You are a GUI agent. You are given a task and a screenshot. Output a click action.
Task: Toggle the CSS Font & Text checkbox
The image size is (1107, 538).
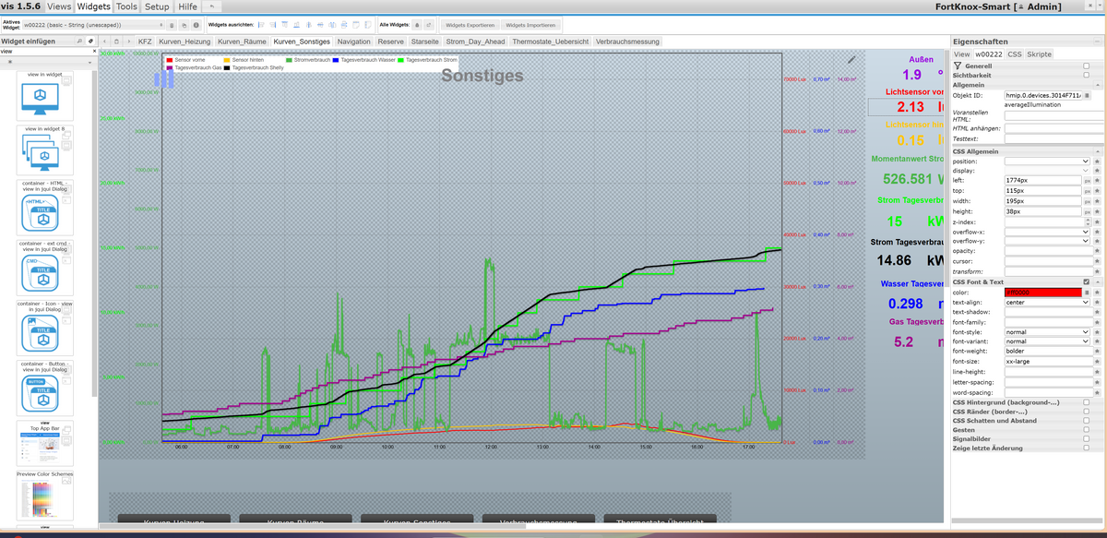[1086, 281]
